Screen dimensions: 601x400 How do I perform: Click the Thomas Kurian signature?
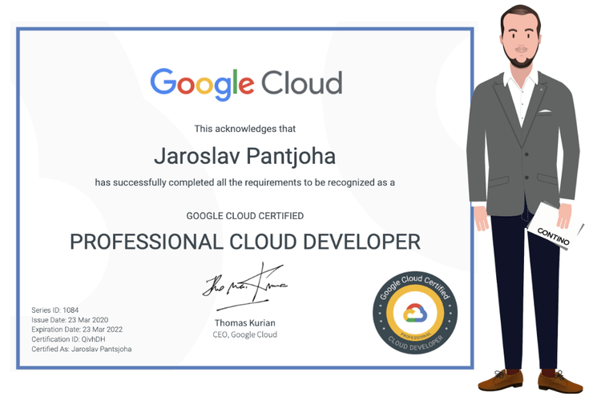[x=244, y=286]
